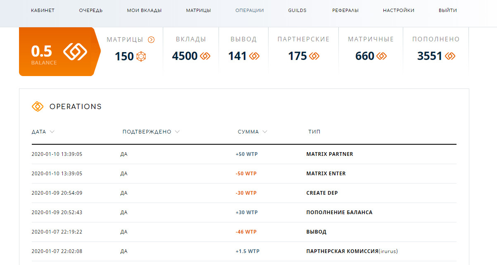Click the -30 WTP amount

tap(246, 193)
